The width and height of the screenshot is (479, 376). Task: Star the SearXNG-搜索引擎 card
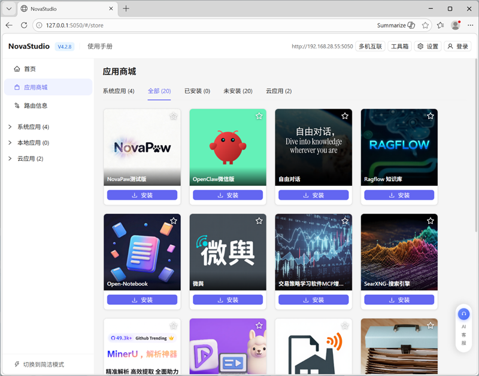431,221
